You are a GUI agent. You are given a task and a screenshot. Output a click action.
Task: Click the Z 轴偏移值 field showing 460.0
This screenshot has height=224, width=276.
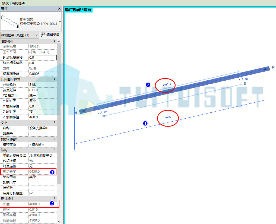tap(43, 117)
